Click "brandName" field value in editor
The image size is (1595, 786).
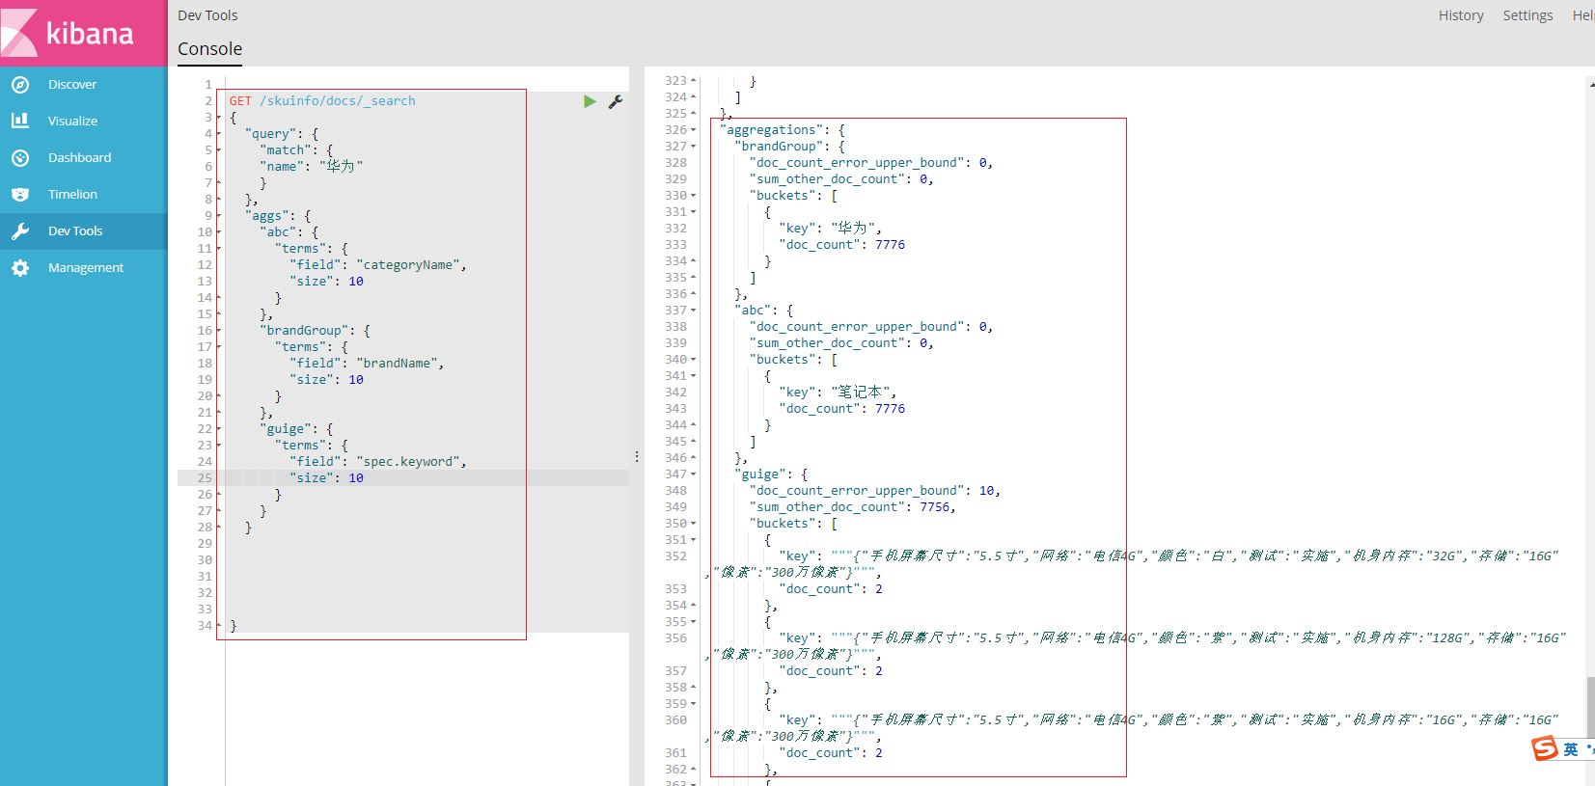click(x=397, y=364)
